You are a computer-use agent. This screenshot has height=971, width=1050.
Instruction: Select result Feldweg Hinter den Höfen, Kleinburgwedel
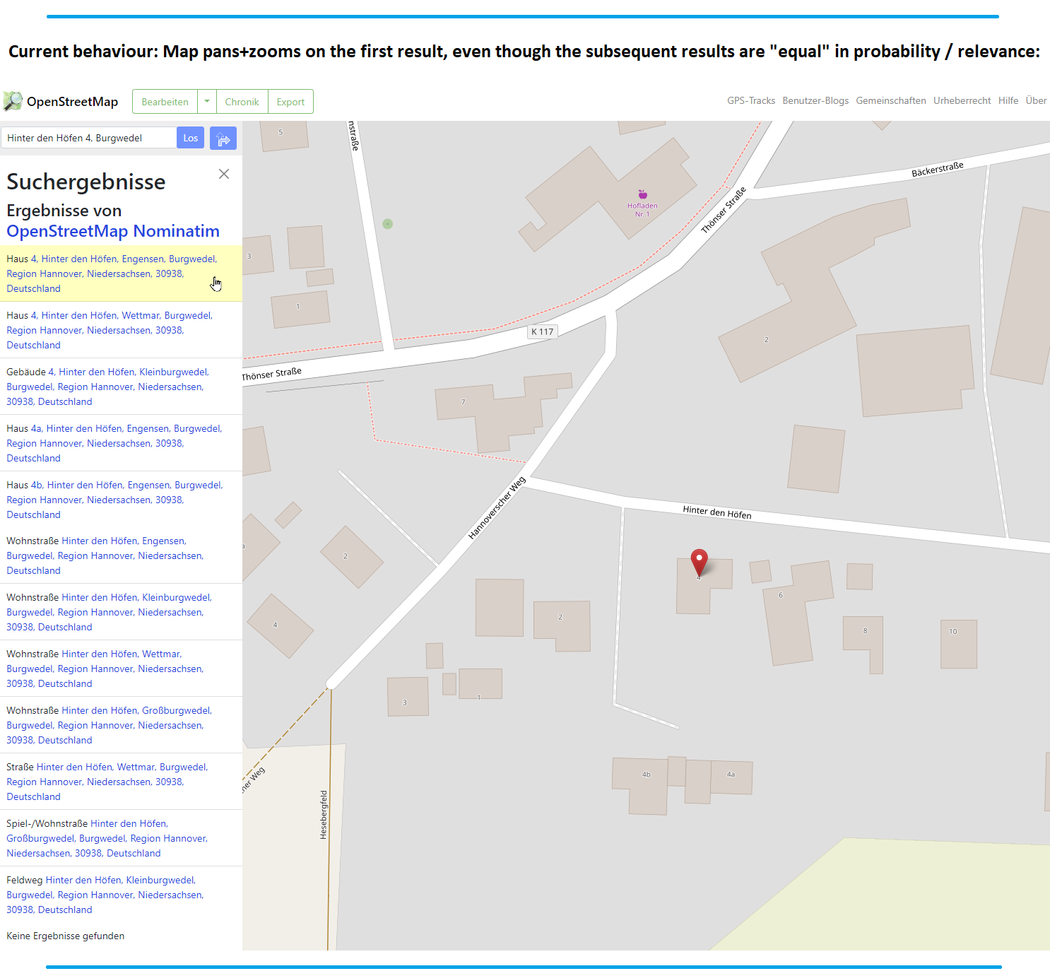pyautogui.click(x=121, y=895)
